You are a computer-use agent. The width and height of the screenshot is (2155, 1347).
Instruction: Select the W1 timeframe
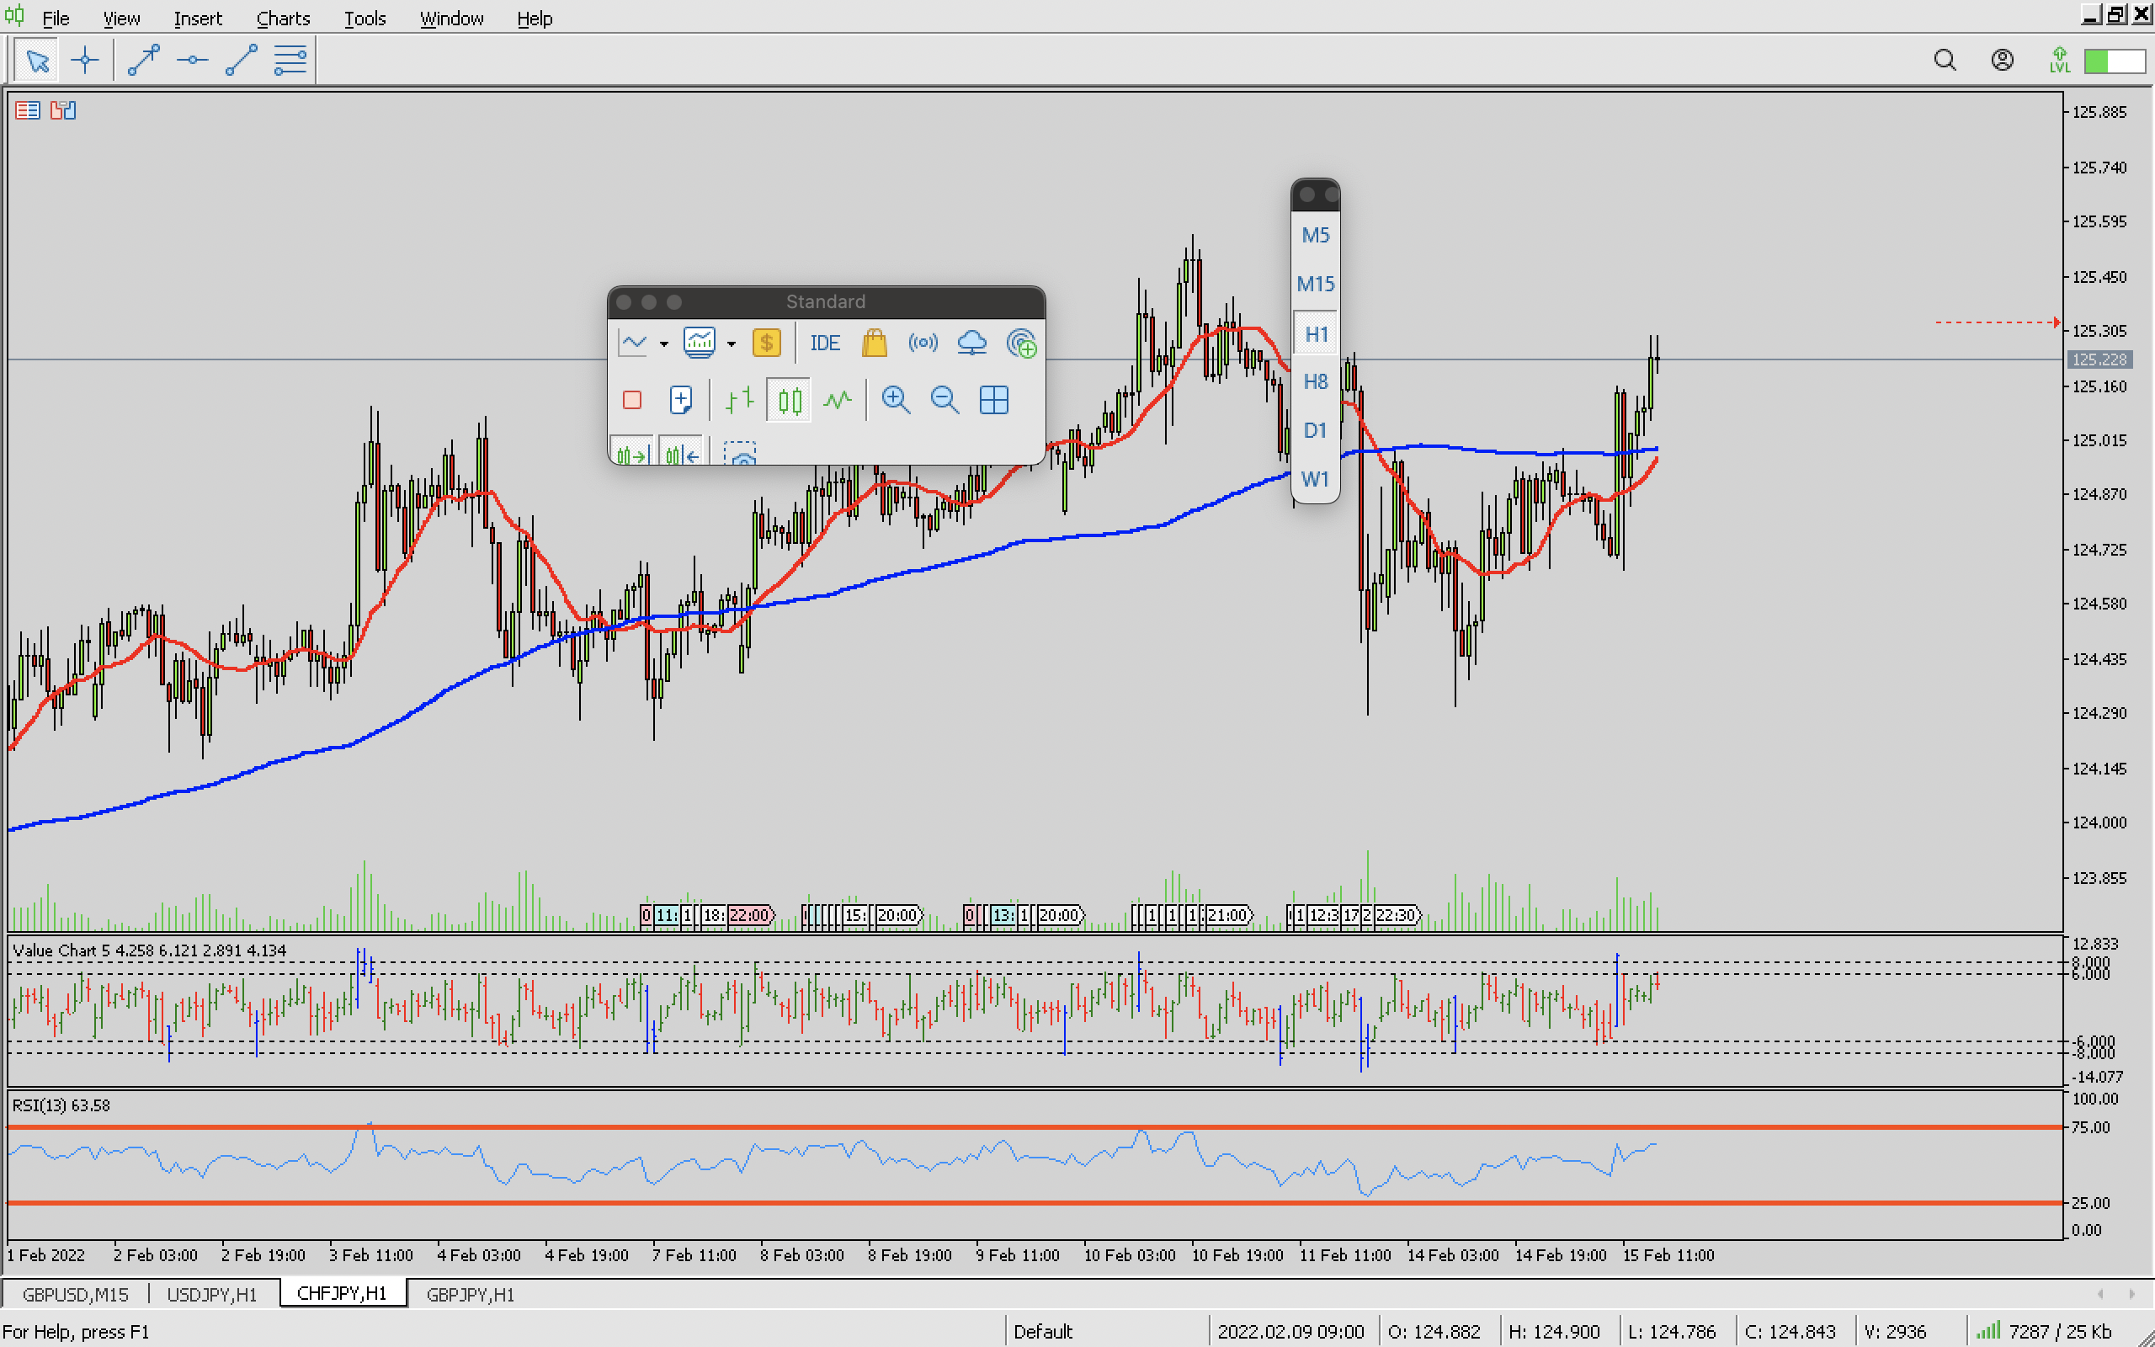point(1315,479)
